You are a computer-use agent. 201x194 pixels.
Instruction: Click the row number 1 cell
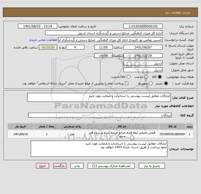click(x=190, y=134)
